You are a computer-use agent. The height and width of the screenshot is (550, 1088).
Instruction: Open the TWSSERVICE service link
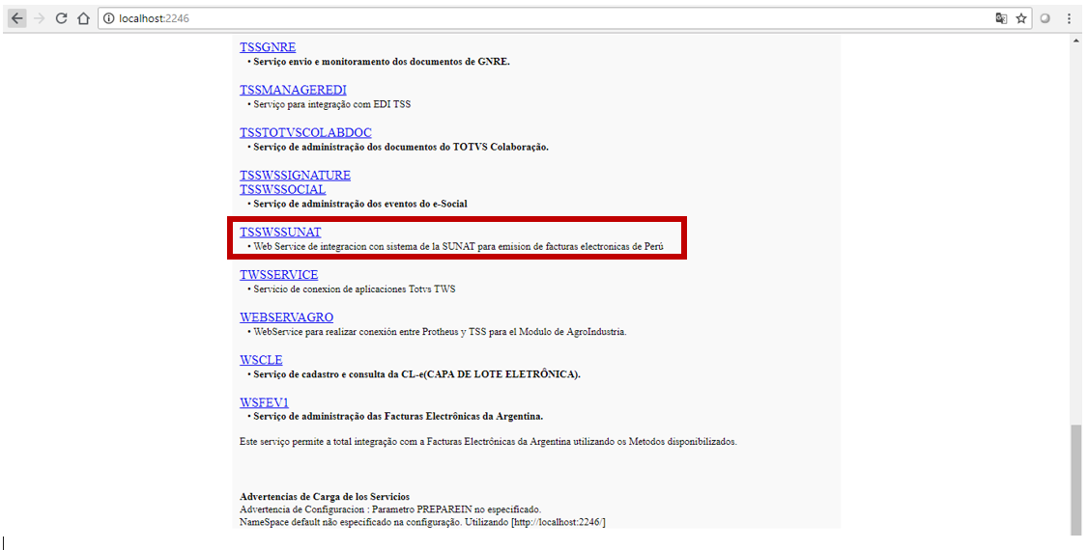coord(279,274)
